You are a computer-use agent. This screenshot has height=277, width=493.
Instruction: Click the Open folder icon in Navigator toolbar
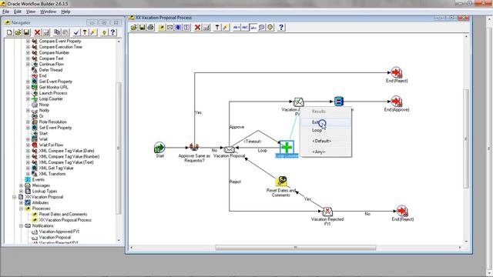[x=18, y=32]
